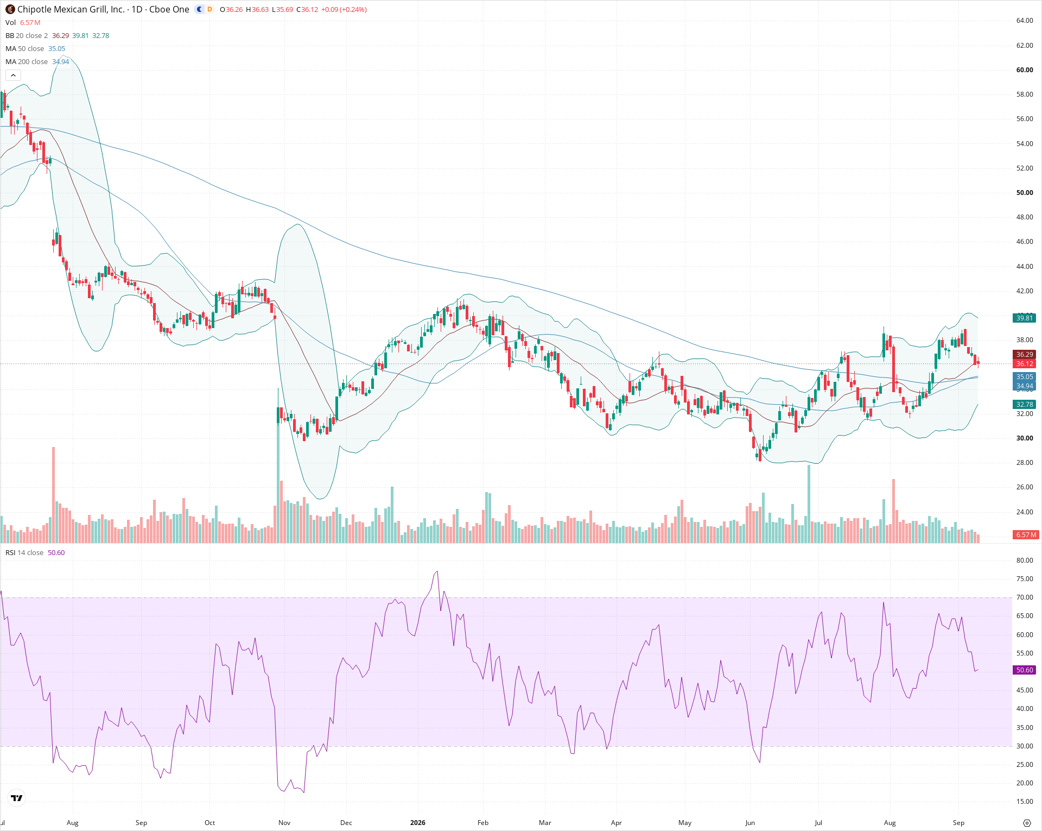Click the change text +0.09 (+0.24%)
This screenshot has height=831, width=1042.
(344, 9)
